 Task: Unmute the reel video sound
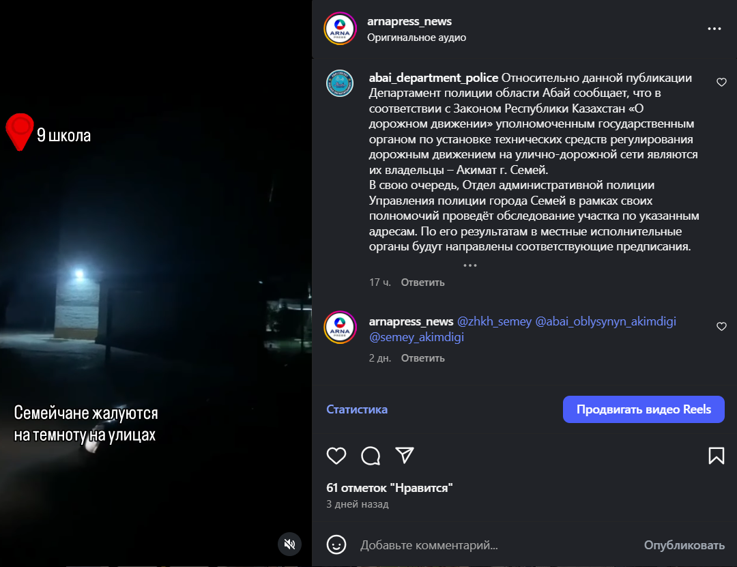289,544
